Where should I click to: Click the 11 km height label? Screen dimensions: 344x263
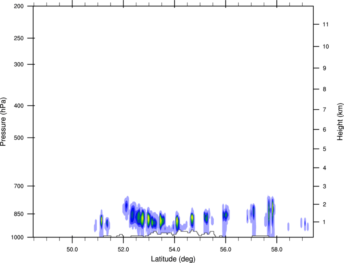pos(325,24)
